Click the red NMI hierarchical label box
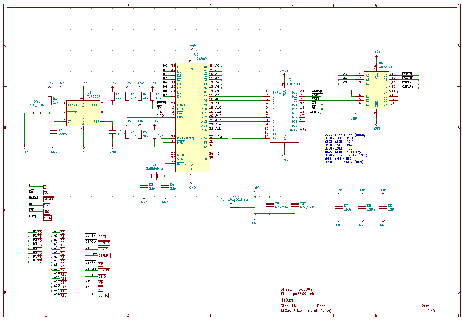462x320 pixels. (47, 205)
